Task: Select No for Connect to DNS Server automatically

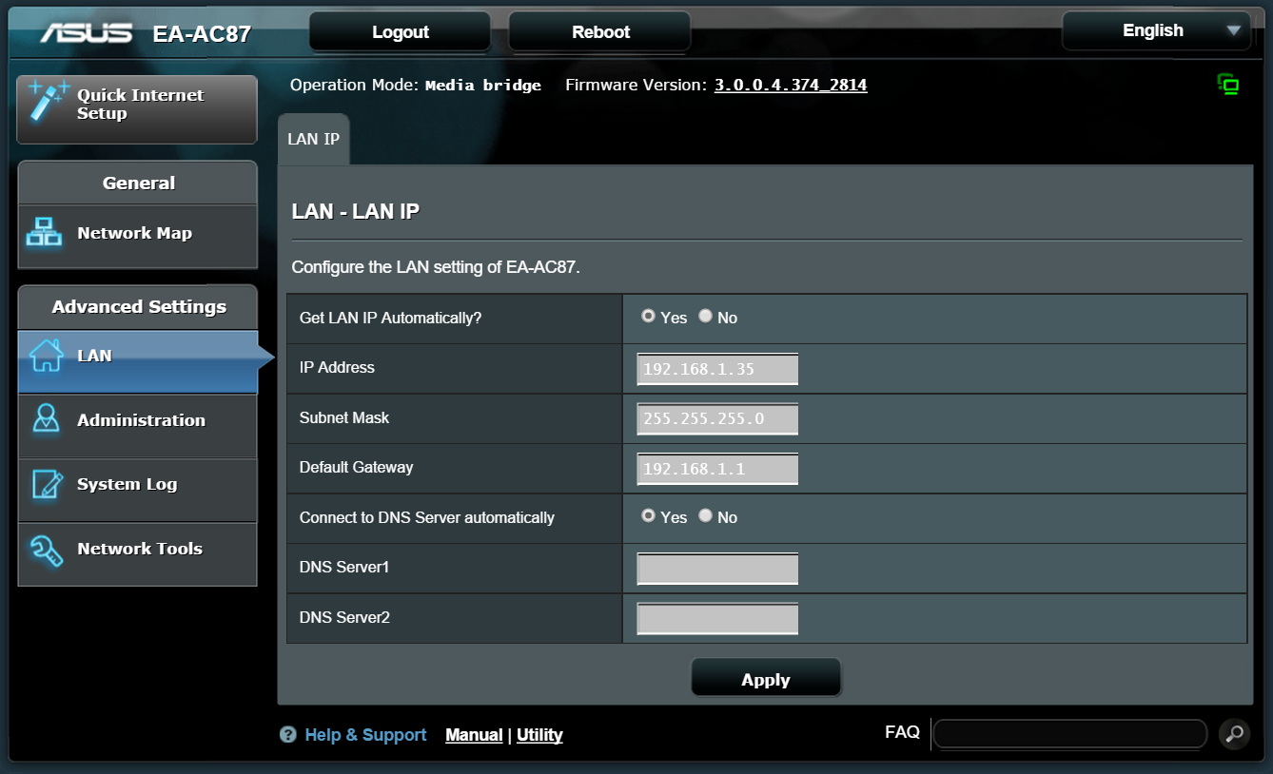Action: click(x=705, y=516)
